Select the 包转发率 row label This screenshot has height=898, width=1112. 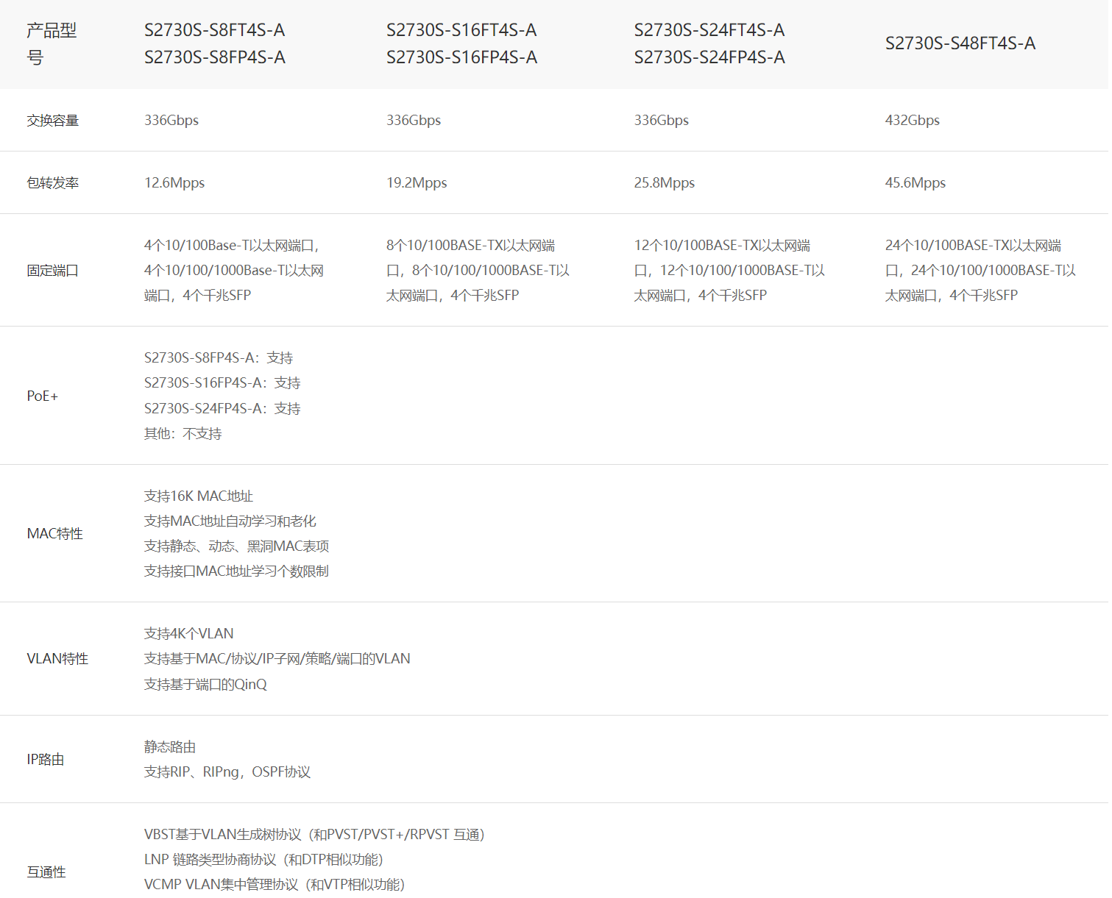pos(52,183)
